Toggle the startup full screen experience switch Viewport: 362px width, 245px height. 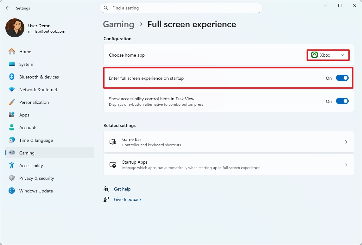point(342,78)
